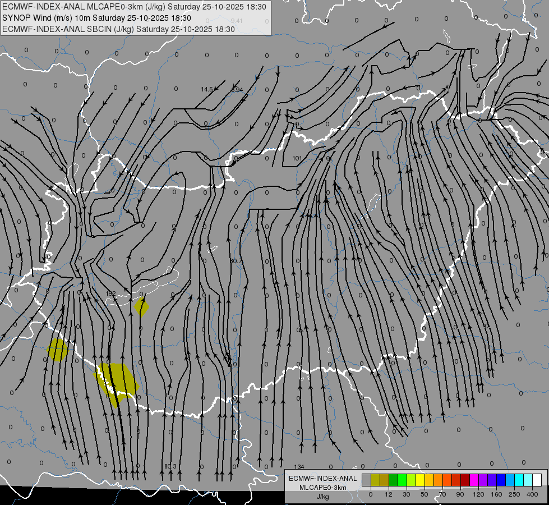Image resolution: width=549 pixels, height=505 pixels.
Task: Click the 80.7 value on the map
Action: [x=236, y=261]
